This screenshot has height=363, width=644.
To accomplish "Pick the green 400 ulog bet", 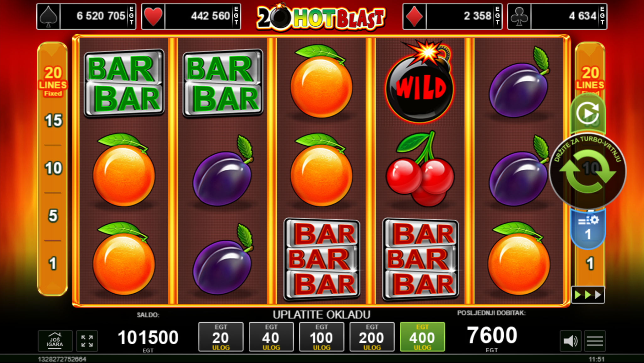I will [x=422, y=337].
